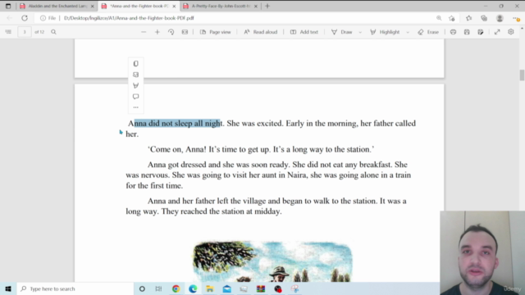Add comment to the highlighted text
The width and height of the screenshot is (525, 295).
[x=135, y=97]
